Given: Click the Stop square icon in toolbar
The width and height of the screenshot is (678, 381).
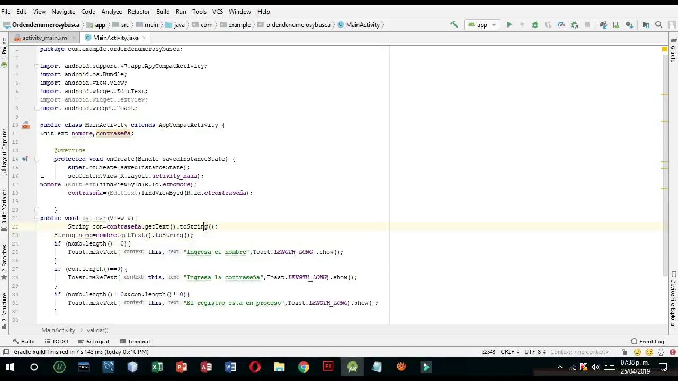Looking at the screenshot, I should tap(587, 25).
